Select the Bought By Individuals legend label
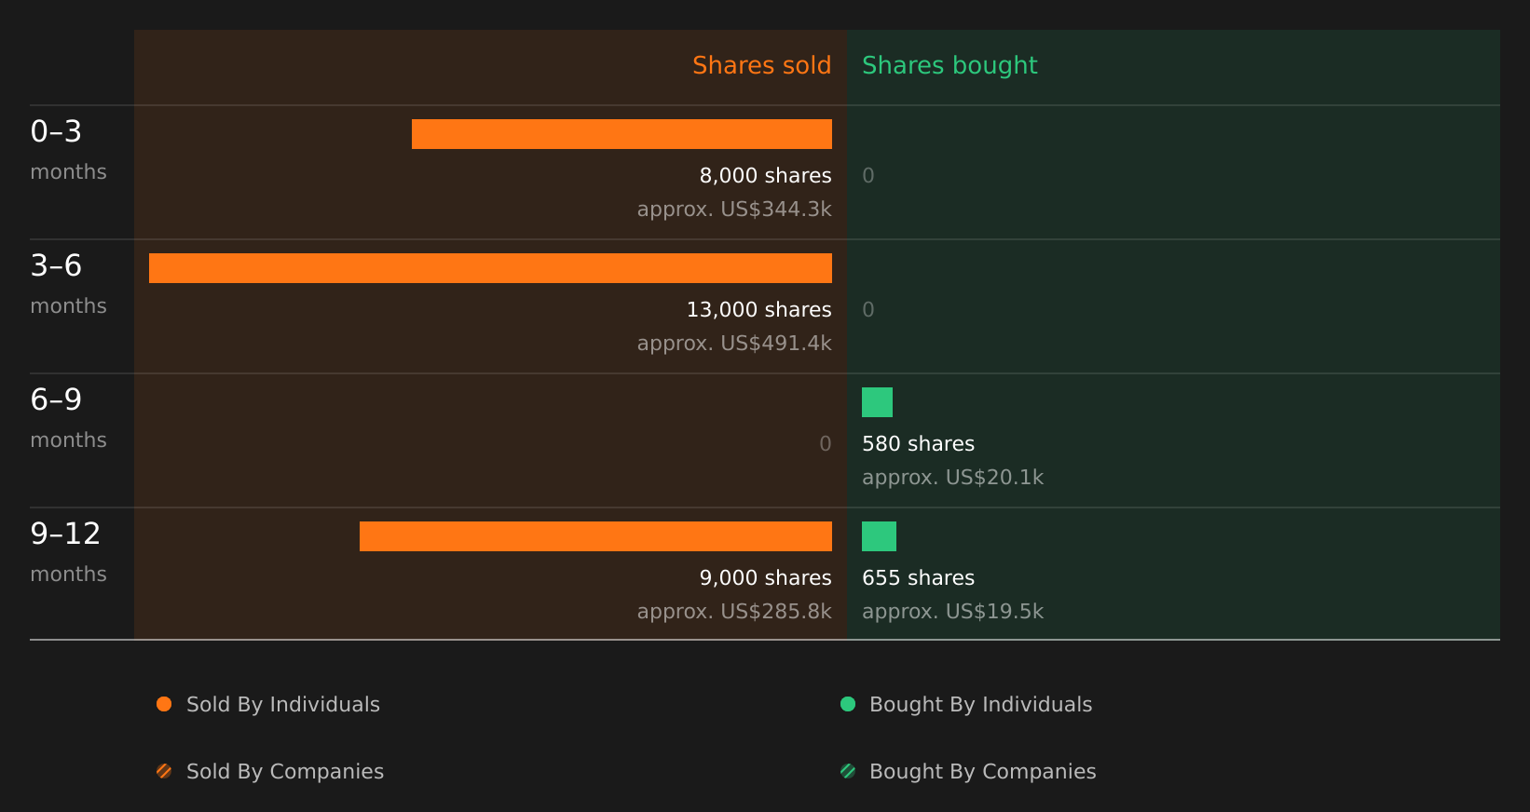Image resolution: width=1530 pixels, height=812 pixels. click(x=981, y=705)
